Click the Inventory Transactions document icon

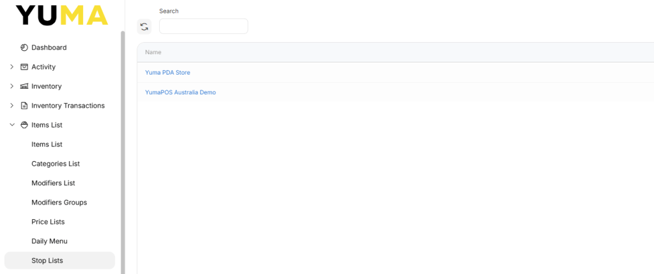24,105
